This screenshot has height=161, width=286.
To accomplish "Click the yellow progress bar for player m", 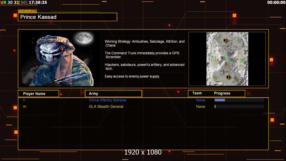I will [x=239, y=107].
